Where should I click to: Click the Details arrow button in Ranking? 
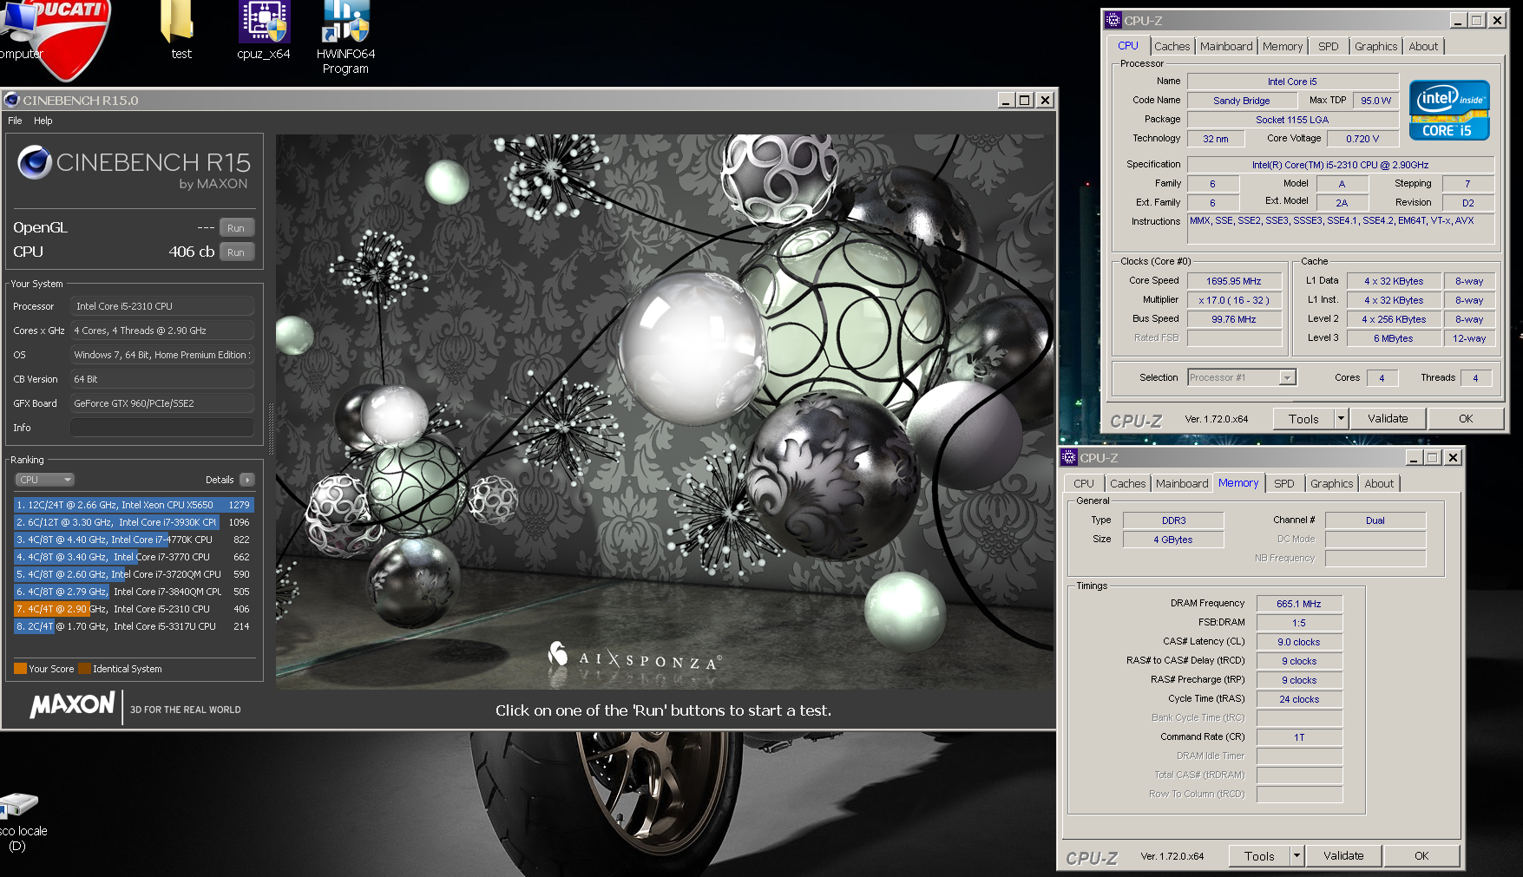coord(247,480)
